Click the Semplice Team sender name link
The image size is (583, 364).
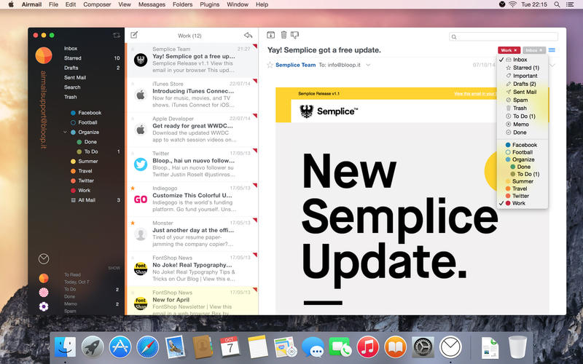pos(295,65)
